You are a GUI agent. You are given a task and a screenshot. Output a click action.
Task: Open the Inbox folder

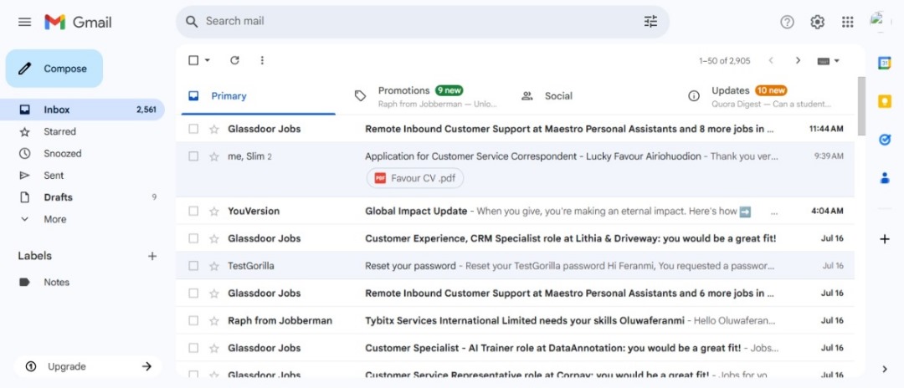(82, 110)
